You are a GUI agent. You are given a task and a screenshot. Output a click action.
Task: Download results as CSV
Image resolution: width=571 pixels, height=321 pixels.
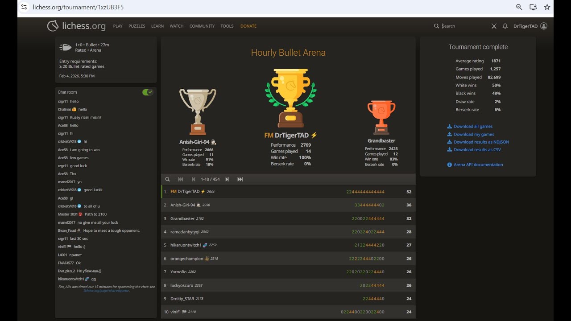(x=477, y=150)
